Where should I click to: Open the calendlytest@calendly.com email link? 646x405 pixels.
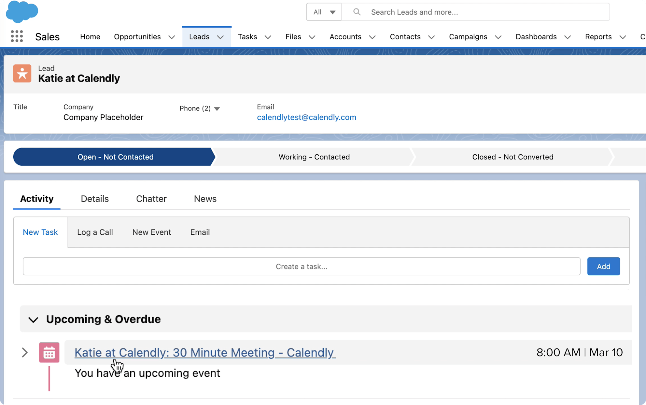tap(306, 117)
